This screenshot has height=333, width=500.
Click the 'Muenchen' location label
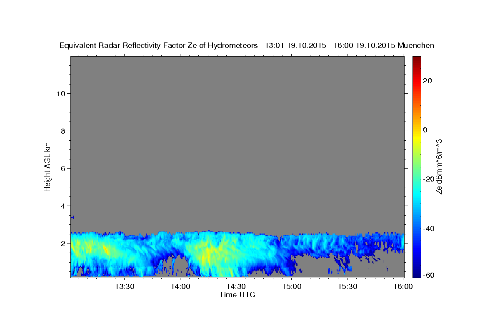pos(416,45)
